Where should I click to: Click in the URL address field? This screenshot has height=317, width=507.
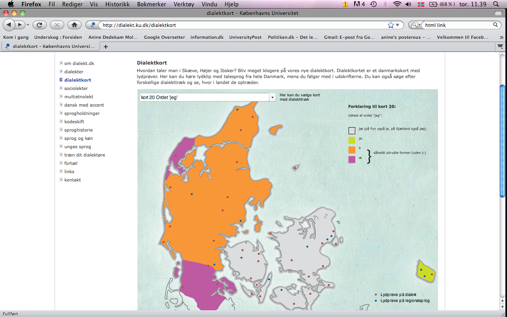click(x=244, y=25)
